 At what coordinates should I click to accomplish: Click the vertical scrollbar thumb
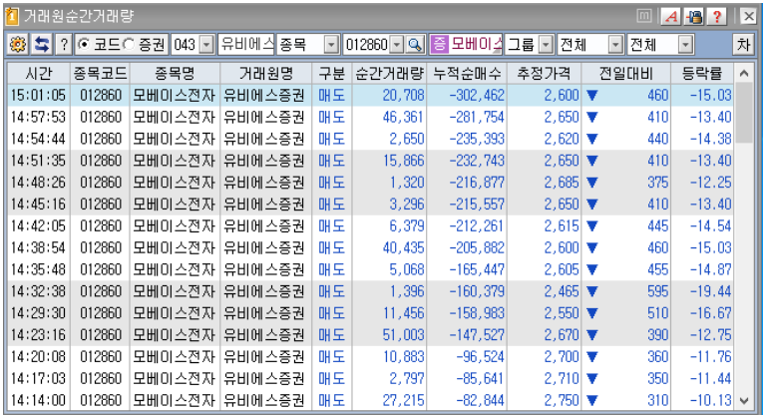point(744,113)
